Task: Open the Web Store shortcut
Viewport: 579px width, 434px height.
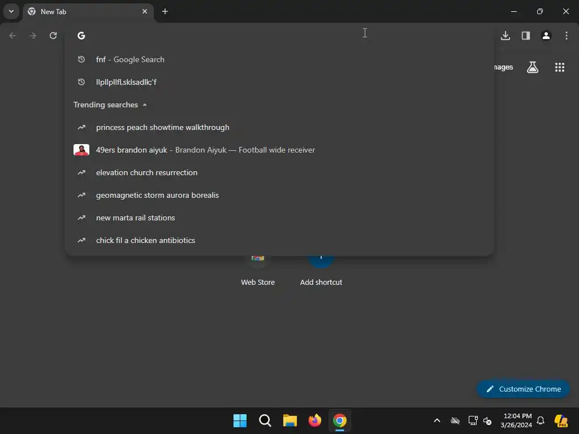Action: click(x=258, y=271)
